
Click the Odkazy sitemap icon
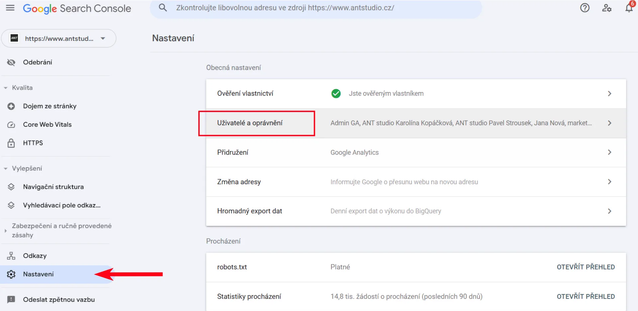point(11,256)
